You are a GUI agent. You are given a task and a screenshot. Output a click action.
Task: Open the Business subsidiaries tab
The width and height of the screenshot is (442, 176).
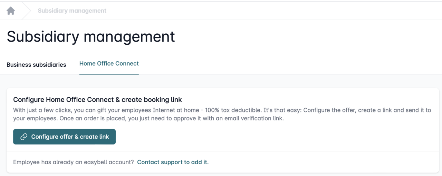click(36, 65)
